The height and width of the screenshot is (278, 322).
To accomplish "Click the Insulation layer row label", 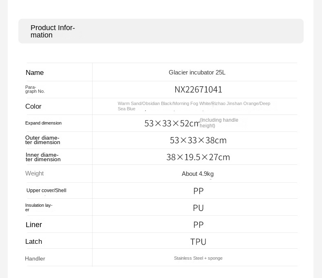I will 39,208.
